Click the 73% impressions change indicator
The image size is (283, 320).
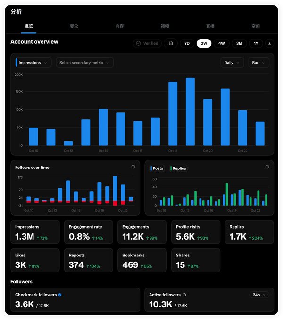42,238
